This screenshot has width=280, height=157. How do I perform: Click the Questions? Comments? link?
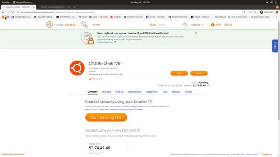click(x=14, y=154)
